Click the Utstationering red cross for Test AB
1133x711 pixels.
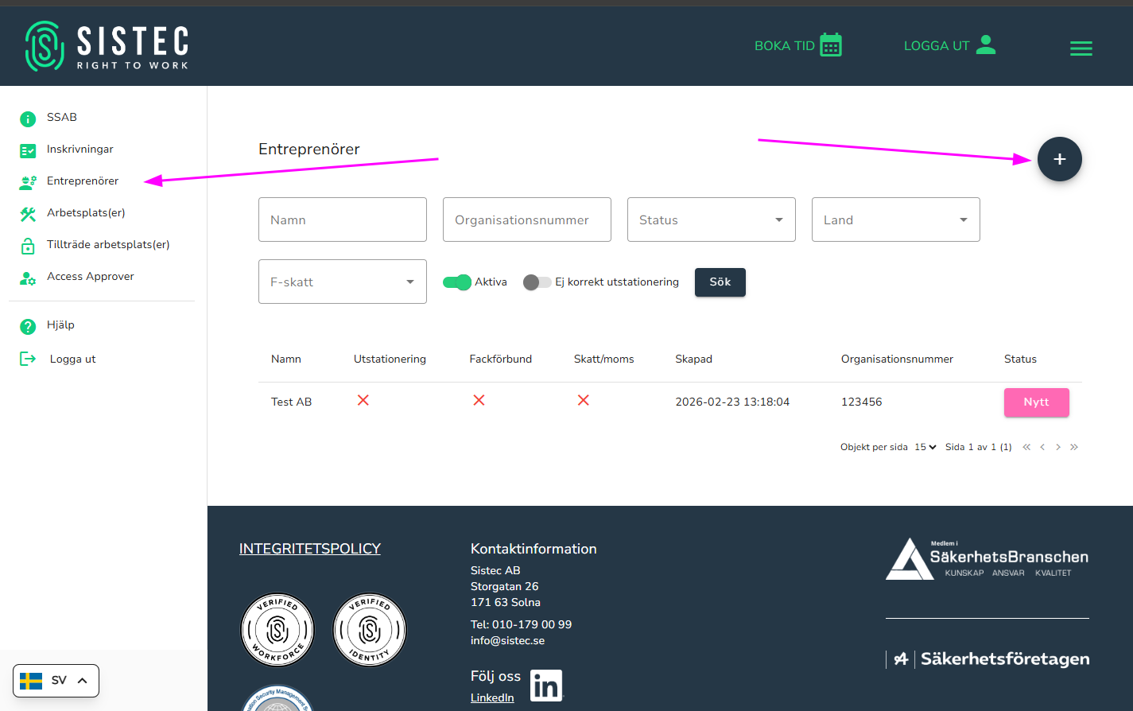(363, 400)
